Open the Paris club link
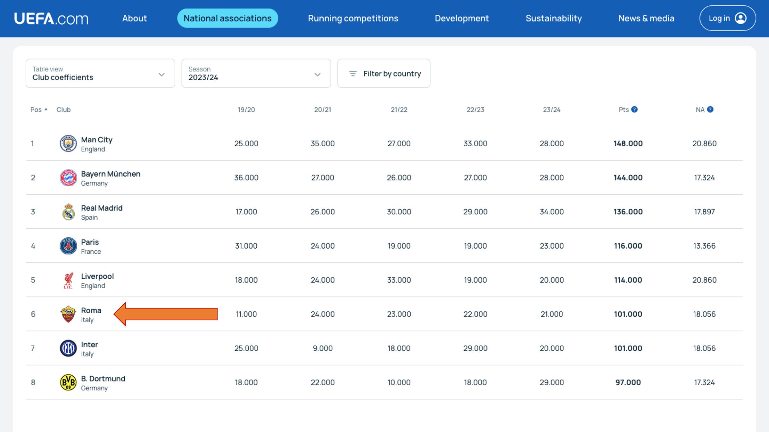This screenshot has width=769, height=432. click(x=90, y=242)
